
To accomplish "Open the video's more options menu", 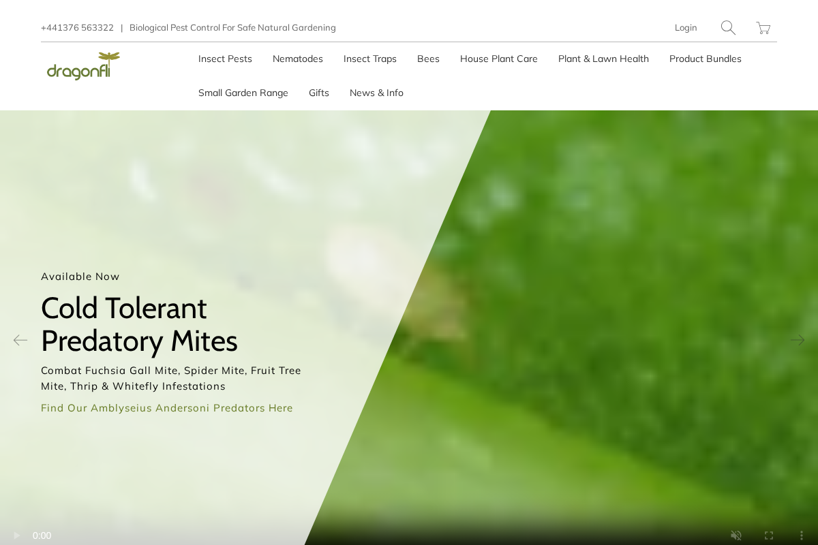I will point(802,535).
